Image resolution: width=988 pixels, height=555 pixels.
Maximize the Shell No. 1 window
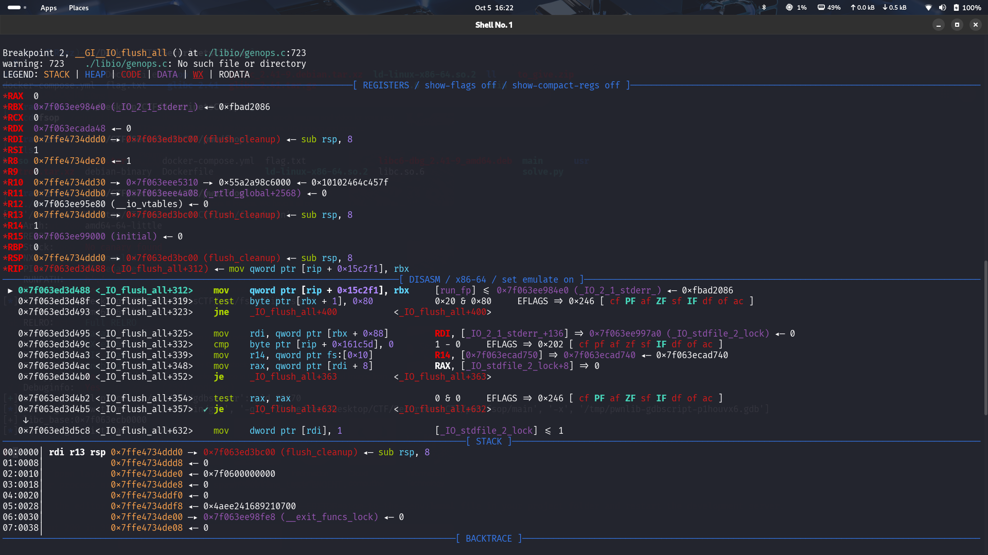[957, 25]
